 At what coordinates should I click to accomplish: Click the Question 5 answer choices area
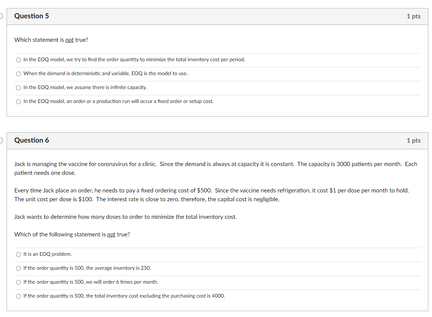tap(216, 80)
